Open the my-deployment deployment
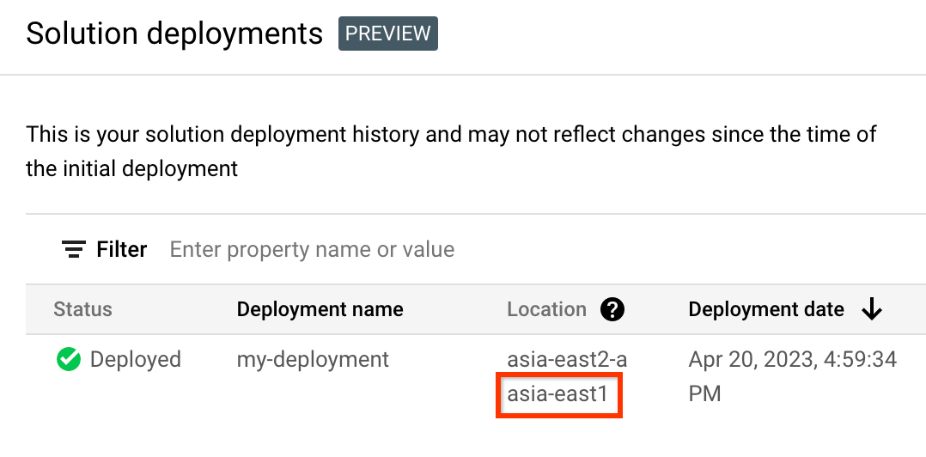This screenshot has width=926, height=457. 313,359
